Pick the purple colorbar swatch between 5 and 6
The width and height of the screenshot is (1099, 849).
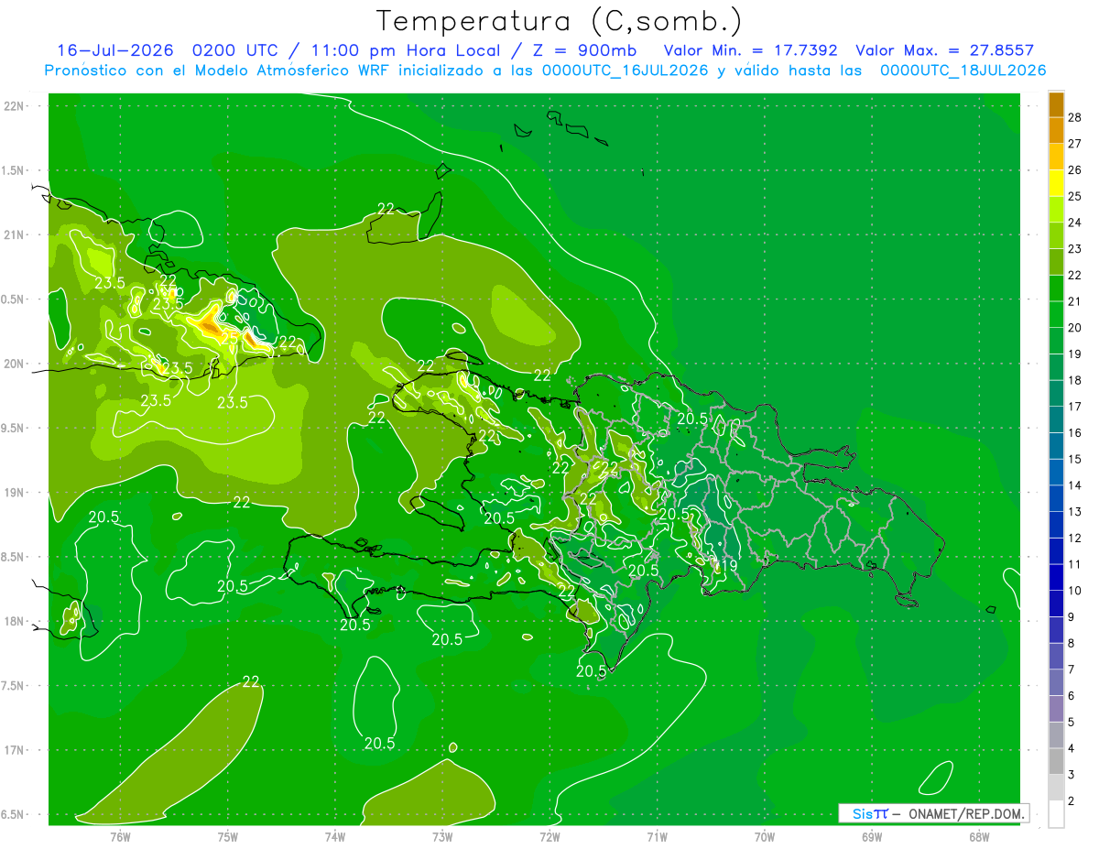pos(1056,709)
